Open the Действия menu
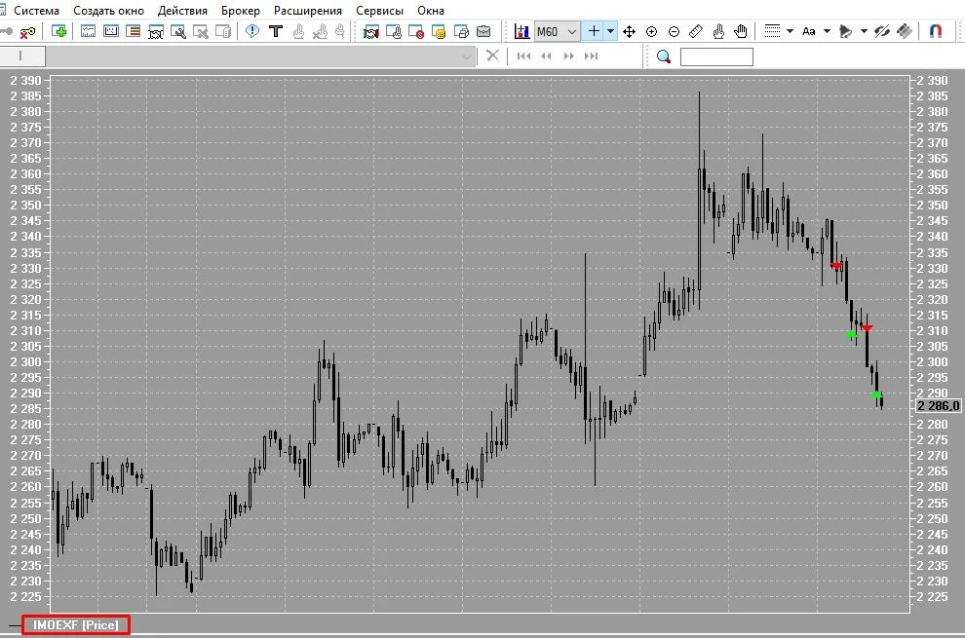Image resolution: width=965 pixels, height=638 pixels. tap(182, 11)
